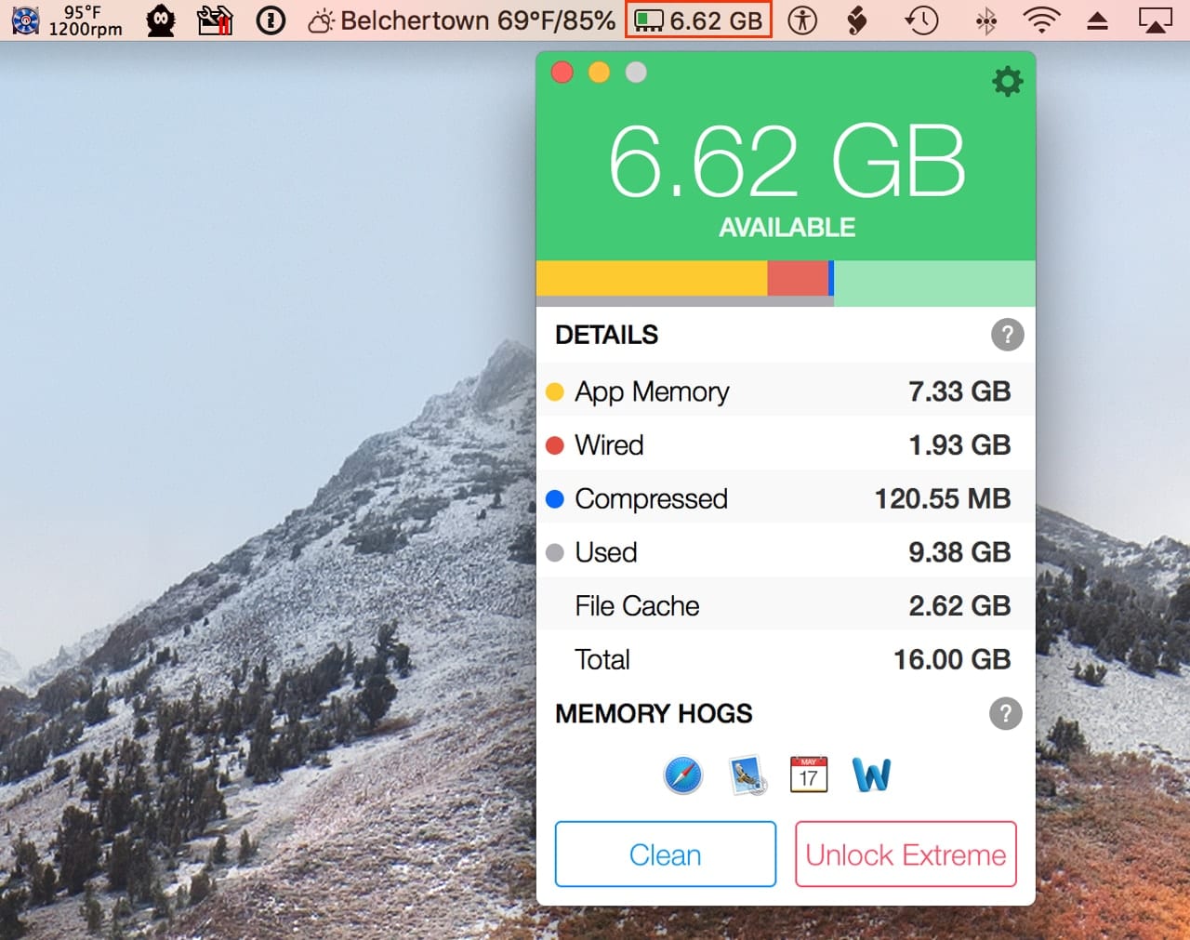Open settings via the gear icon
The height and width of the screenshot is (940, 1190).
(1007, 82)
